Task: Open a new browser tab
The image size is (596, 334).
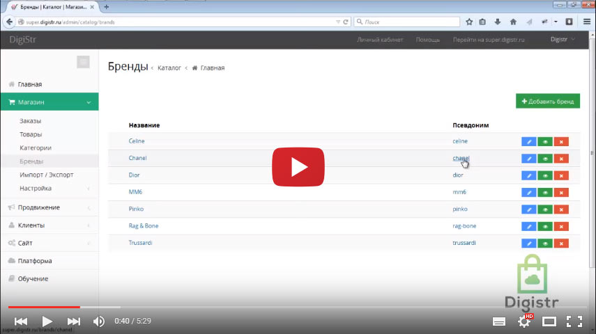Action: tap(107, 7)
